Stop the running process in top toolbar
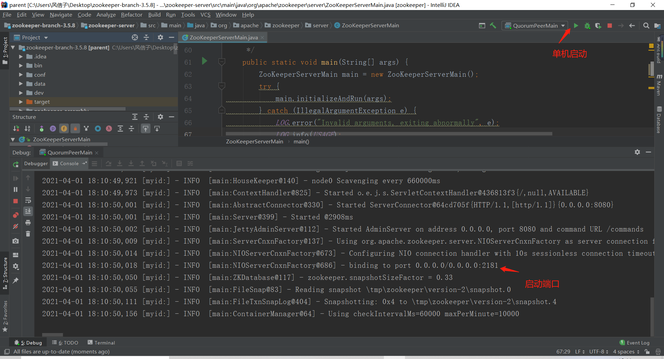Viewport: 664px width, 359px height. pos(610,26)
